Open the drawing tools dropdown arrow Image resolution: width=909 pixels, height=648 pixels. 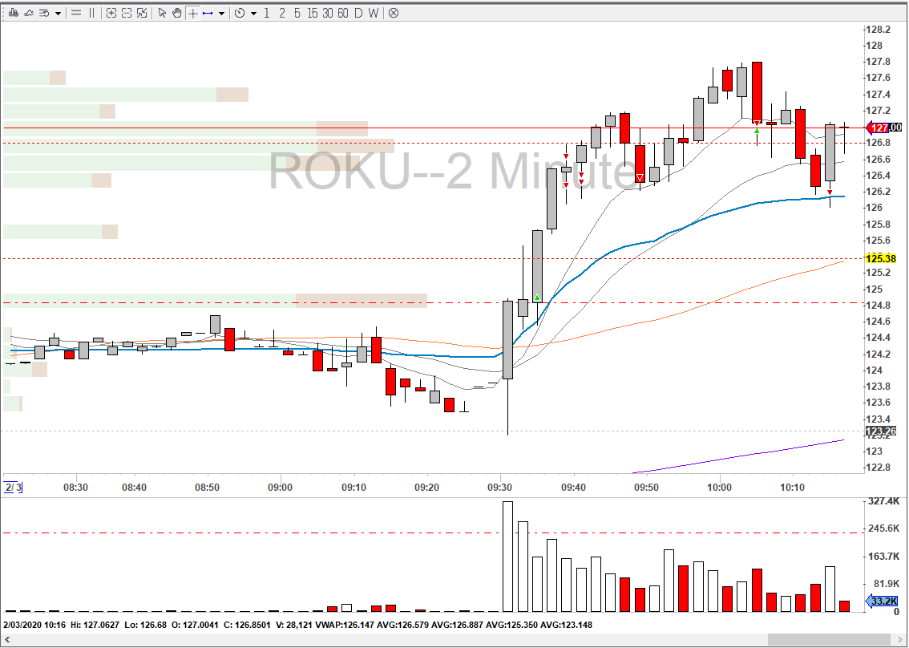221,13
